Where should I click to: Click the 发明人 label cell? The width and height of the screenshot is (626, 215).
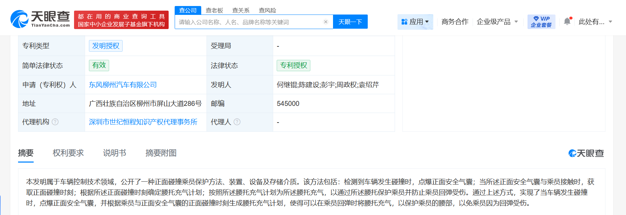[x=240, y=85]
